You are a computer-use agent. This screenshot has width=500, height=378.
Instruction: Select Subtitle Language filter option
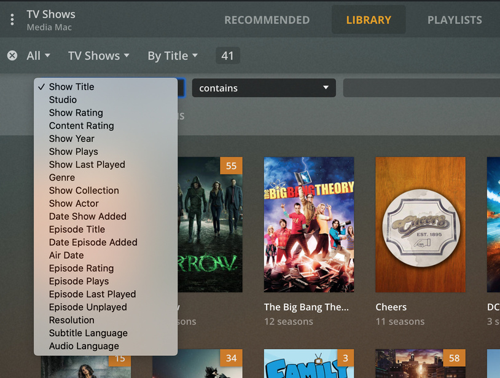coord(106,333)
